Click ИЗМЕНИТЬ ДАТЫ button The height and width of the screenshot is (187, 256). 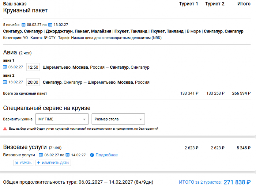pos(53,163)
